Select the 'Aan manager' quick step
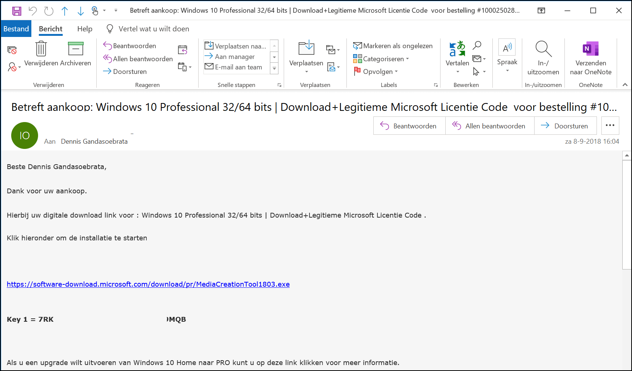Viewport: 632px width, 371px height. point(230,56)
